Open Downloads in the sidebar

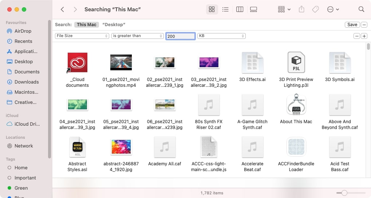pyautogui.click(x=27, y=82)
